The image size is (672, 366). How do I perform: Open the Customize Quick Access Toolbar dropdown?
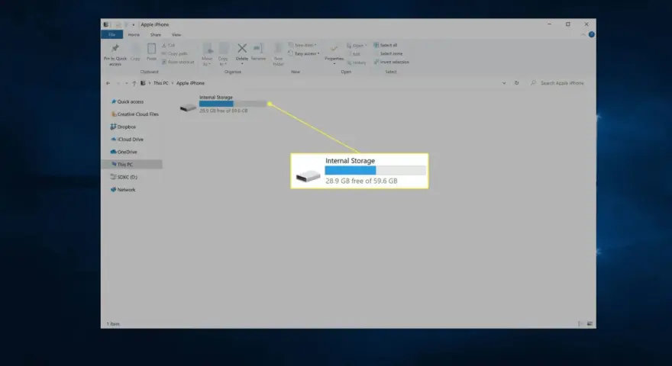coord(134,25)
